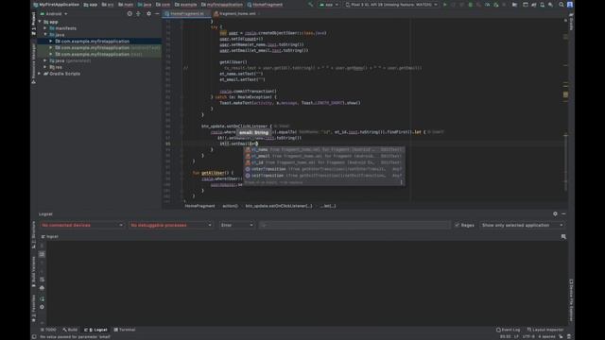Click the Logcat search filter field
The height and width of the screenshot is (340, 605).
coord(354,225)
